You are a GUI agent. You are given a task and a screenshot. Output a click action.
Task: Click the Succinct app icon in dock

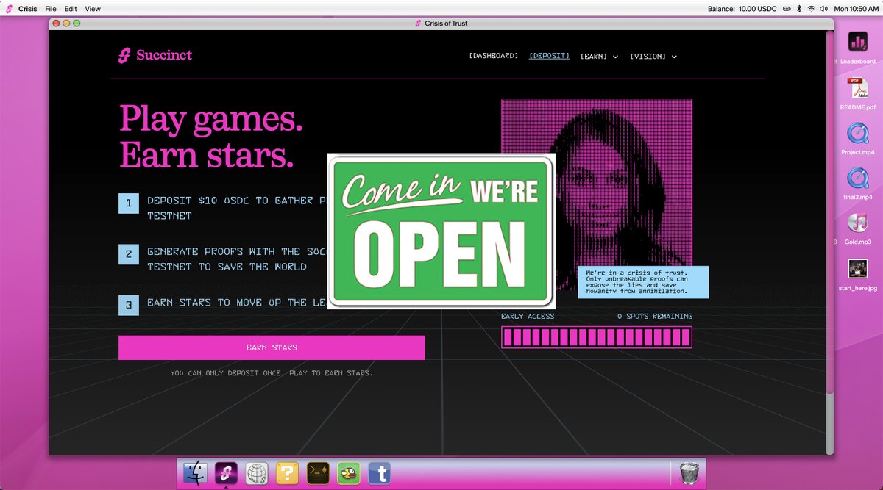click(226, 473)
